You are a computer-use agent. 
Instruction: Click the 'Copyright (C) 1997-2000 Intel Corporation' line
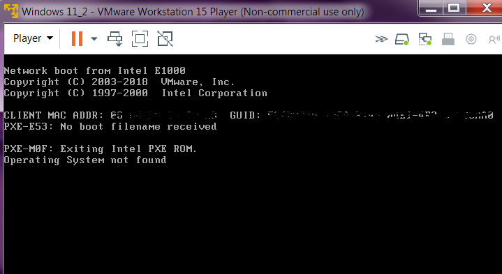pyautogui.click(x=135, y=93)
